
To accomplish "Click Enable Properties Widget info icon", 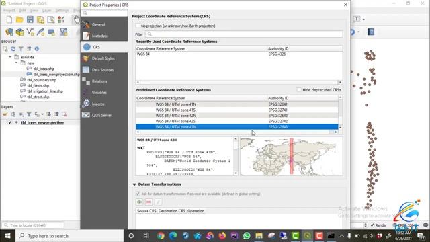I will point(37,49).
